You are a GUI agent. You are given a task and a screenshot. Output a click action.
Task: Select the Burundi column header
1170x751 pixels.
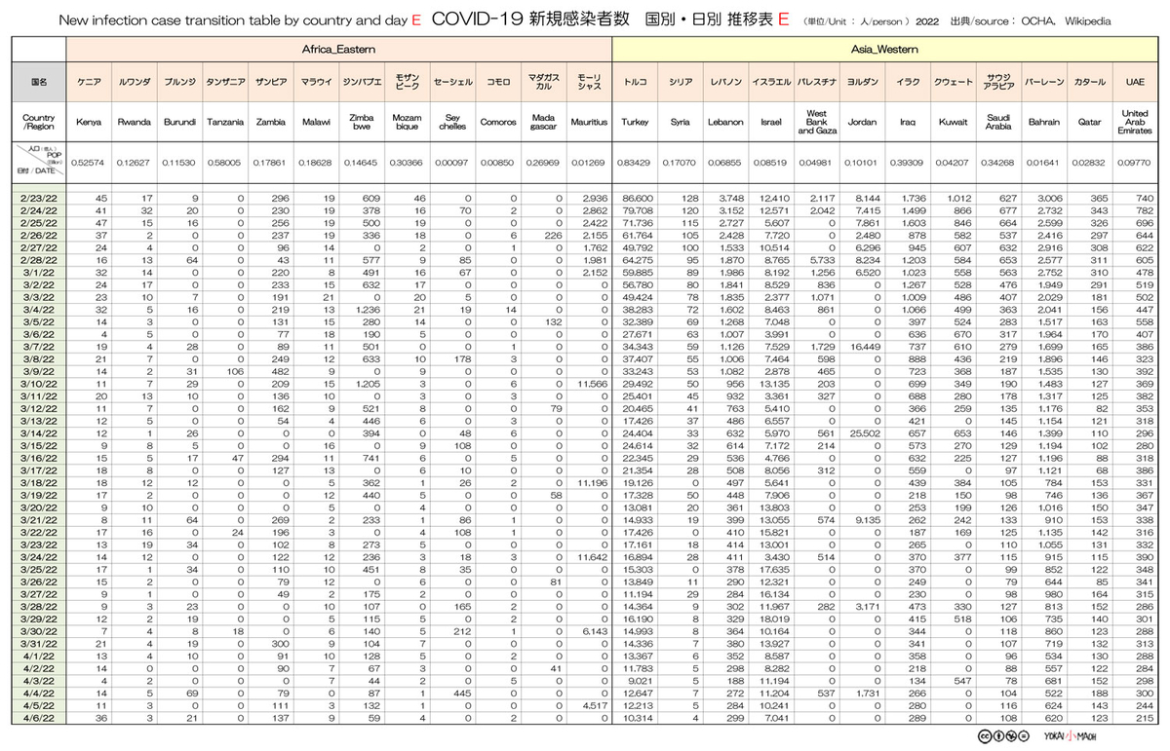[x=180, y=123]
